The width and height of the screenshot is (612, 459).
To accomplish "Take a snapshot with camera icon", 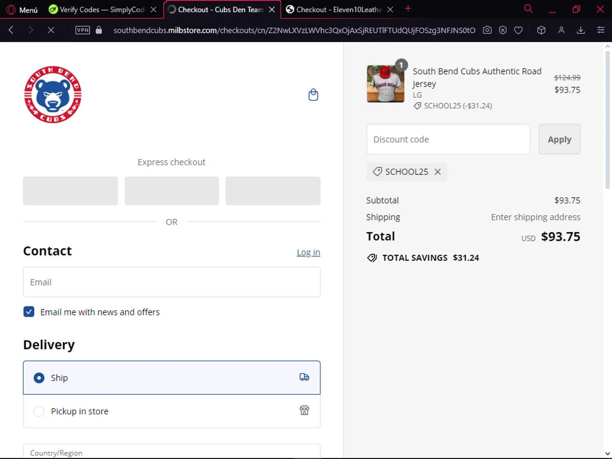I will coord(487,30).
